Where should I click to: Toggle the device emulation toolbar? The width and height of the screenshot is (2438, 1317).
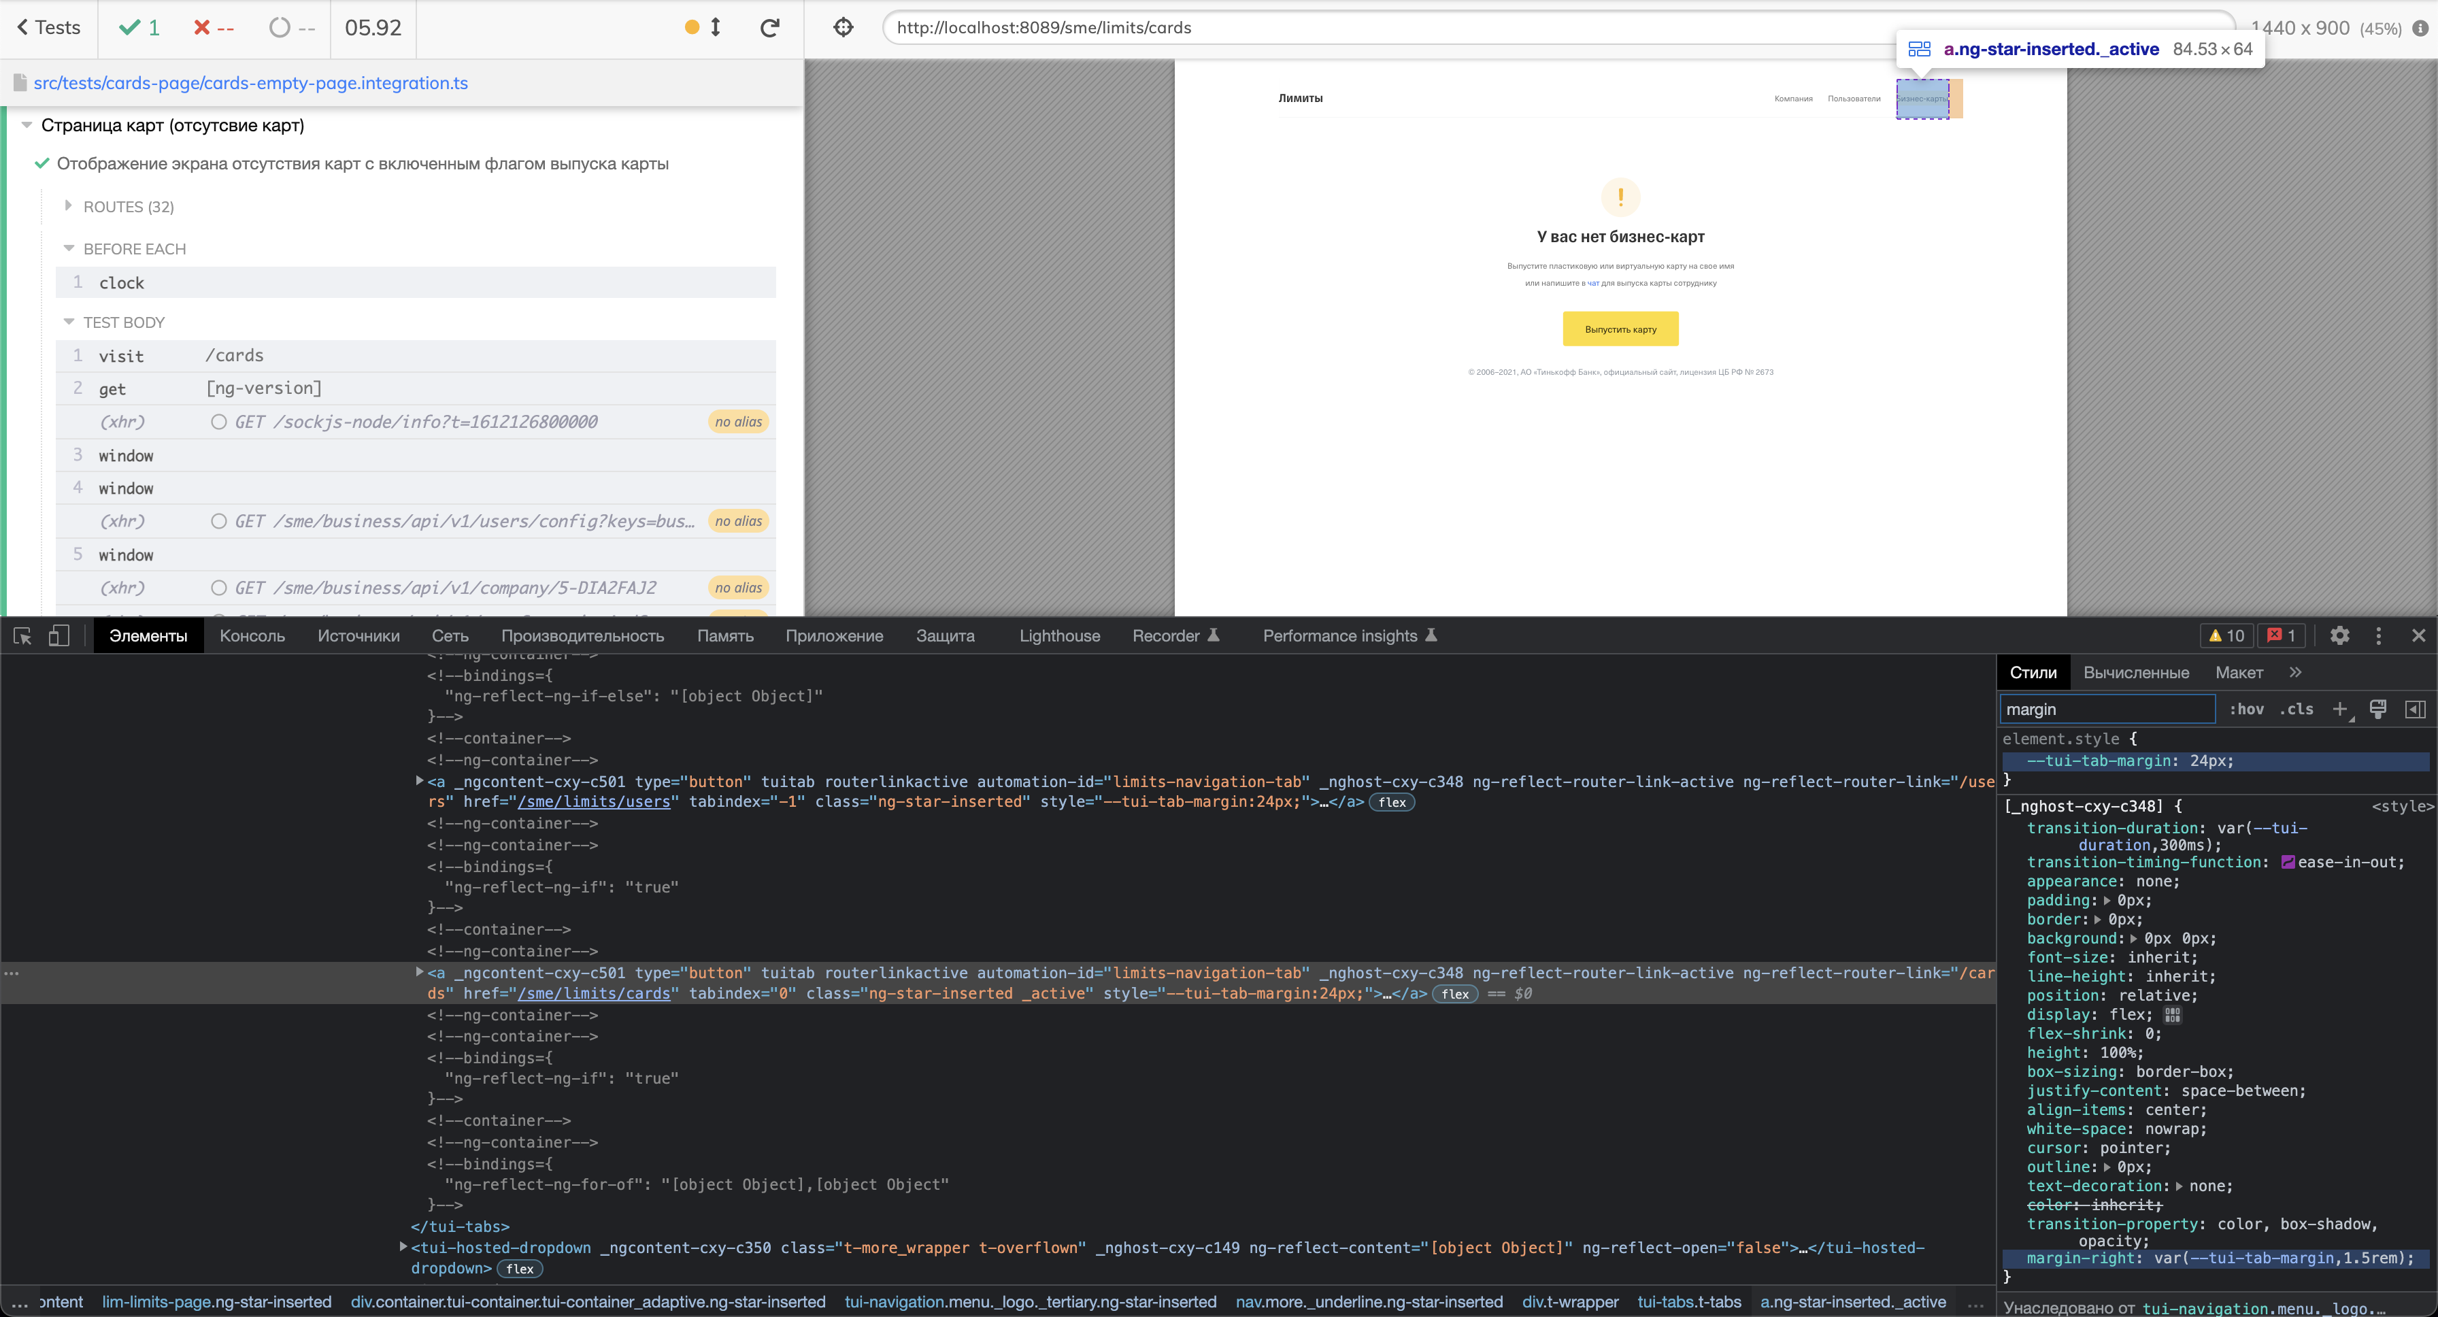59,636
